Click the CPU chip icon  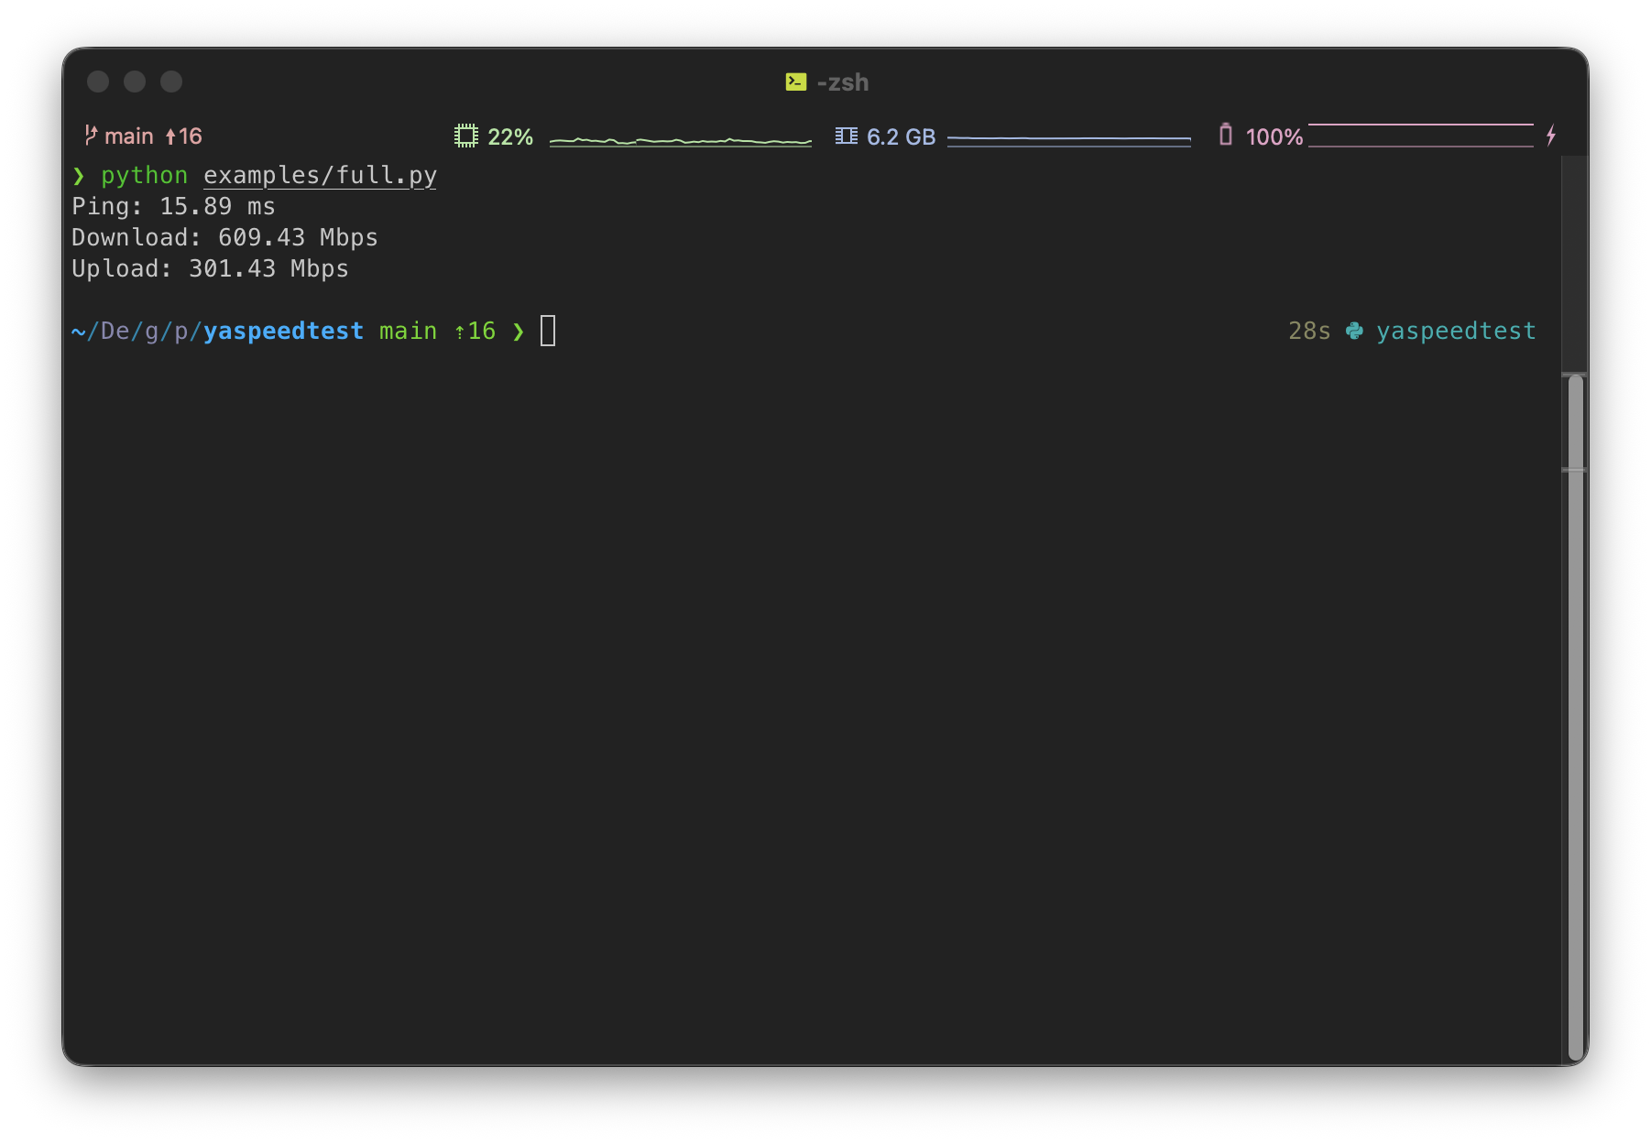click(x=466, y=136)
